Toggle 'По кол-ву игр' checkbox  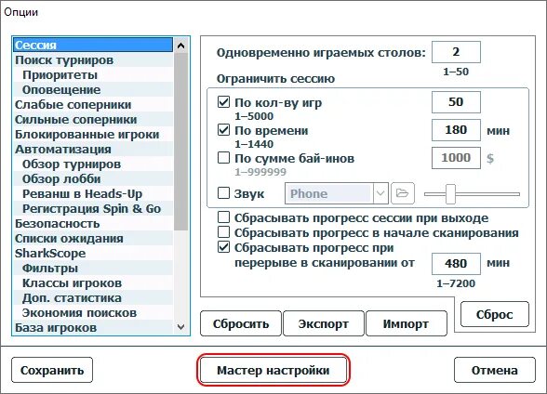click(x=223, y=102)
